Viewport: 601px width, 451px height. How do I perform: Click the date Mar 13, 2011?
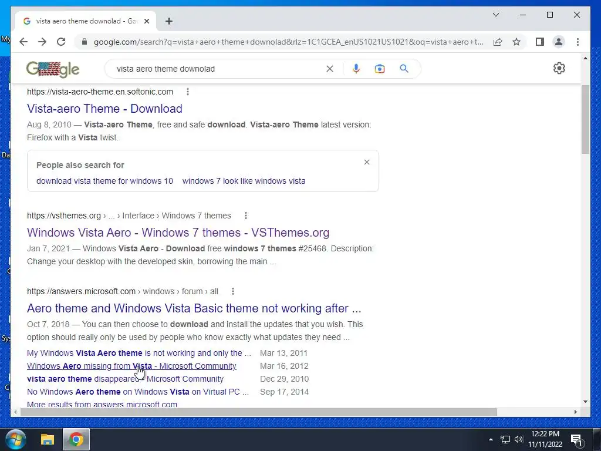click(x=283, y=353)
